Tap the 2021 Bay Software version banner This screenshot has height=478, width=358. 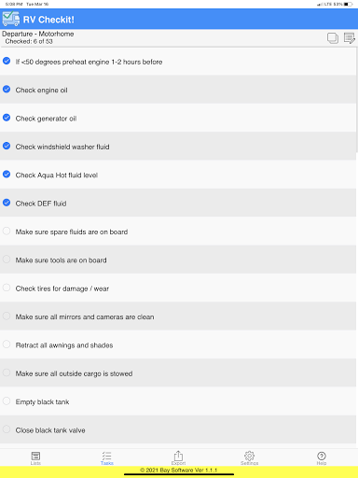179,470
